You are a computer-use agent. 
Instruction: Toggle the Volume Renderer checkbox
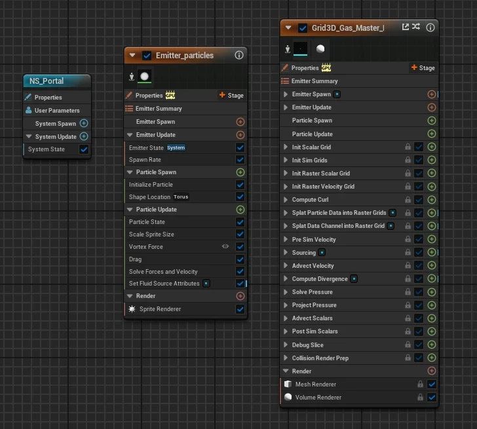coord(432,397)
